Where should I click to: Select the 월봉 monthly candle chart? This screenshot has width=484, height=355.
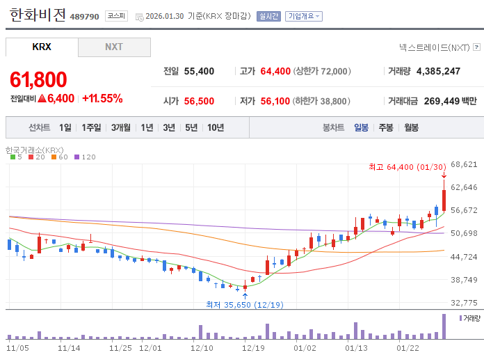(x=412, y=127)
